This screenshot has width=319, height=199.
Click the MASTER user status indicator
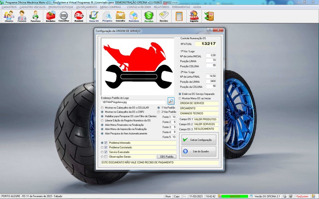235,196
